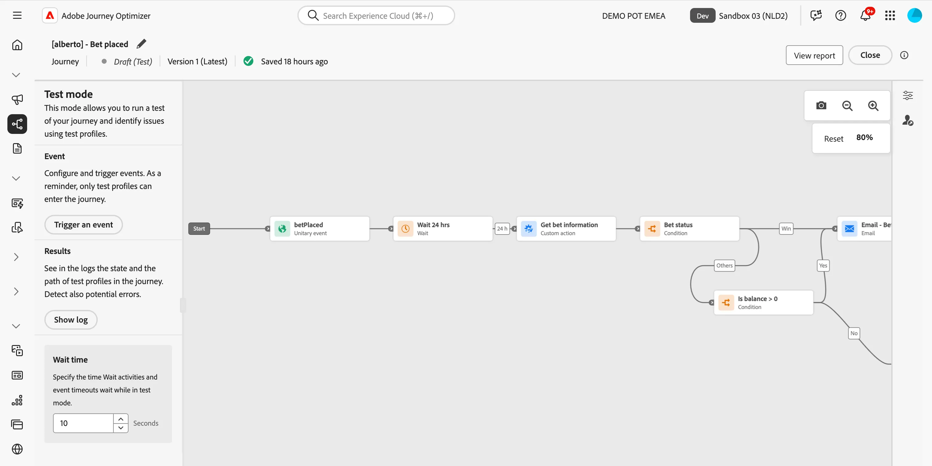Go to Home in sidebar
The width and height of the screenshot is (932, 466).
point(17,45)
